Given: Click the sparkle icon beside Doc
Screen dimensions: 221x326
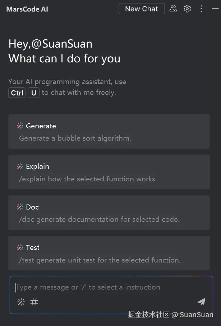Looking at the screenshot, I should point(19,207).
